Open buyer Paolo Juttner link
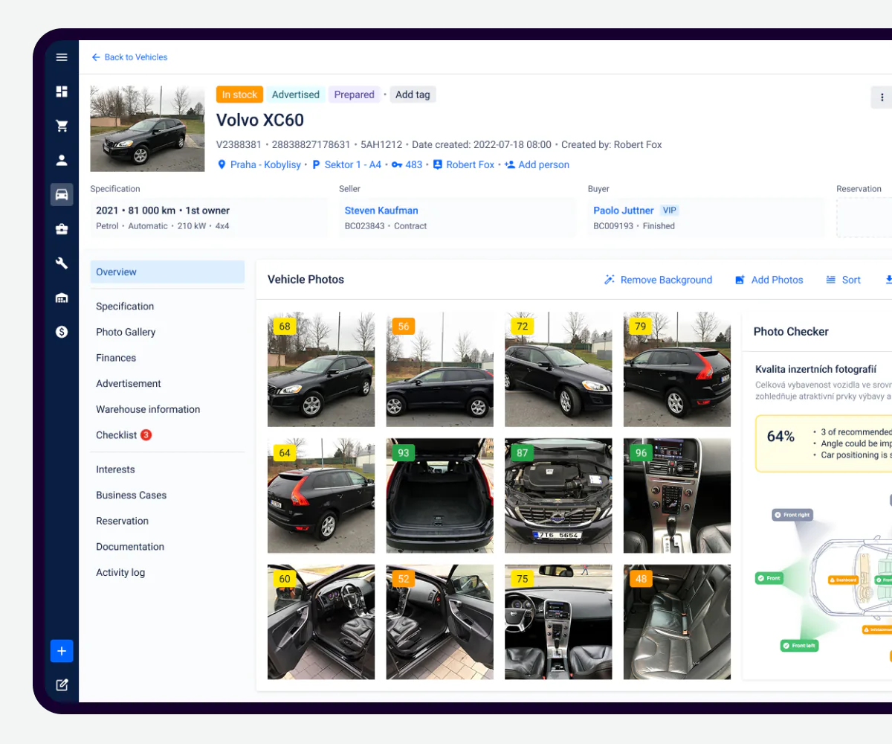This screenshot has height=744, width=892. point(624,211)
